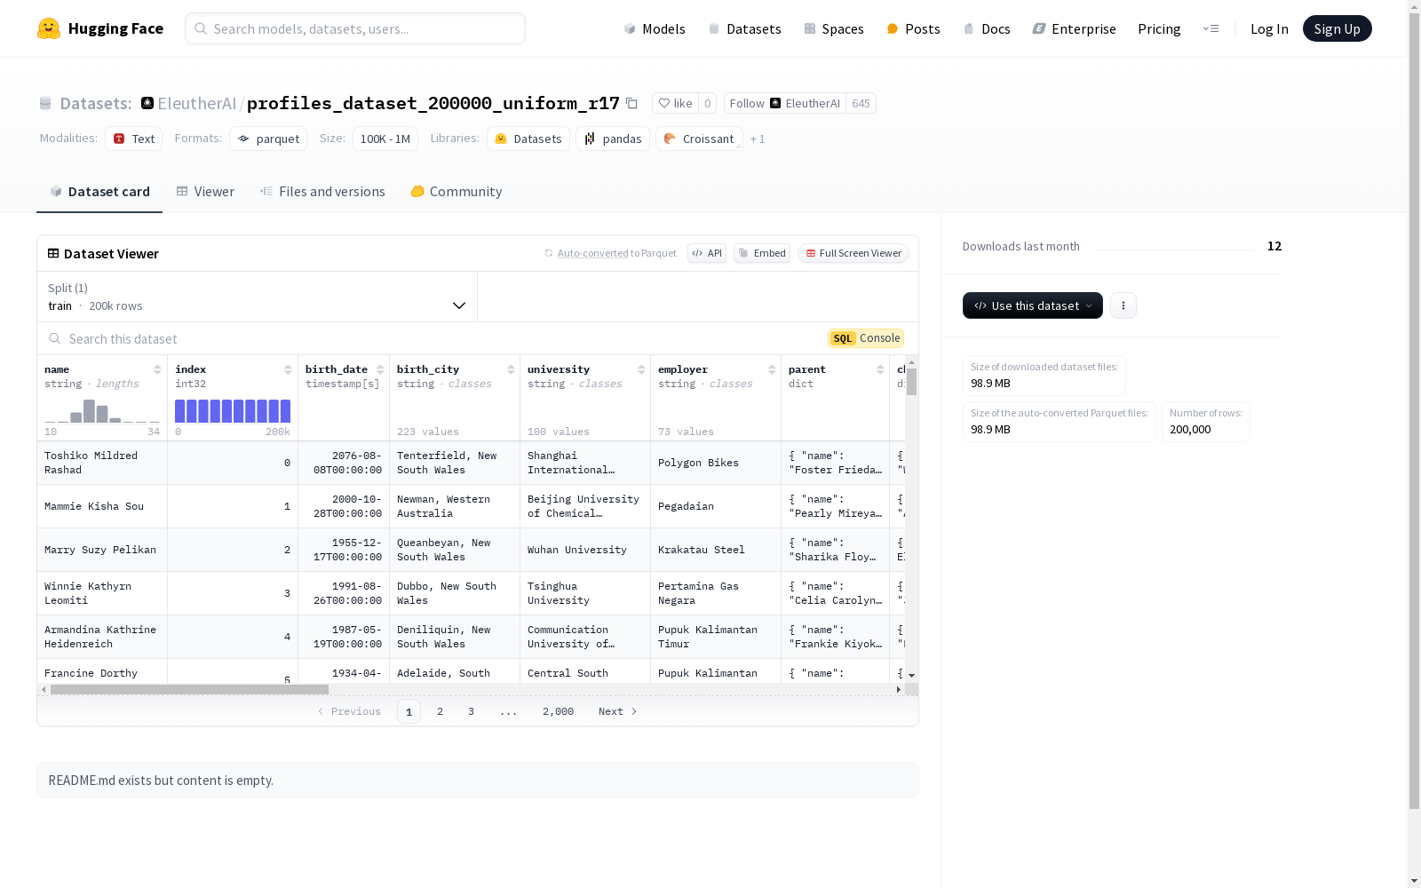Open Spaces in top navigation
This screenshot has height=888, width=1421.
[x=834, y=28]
